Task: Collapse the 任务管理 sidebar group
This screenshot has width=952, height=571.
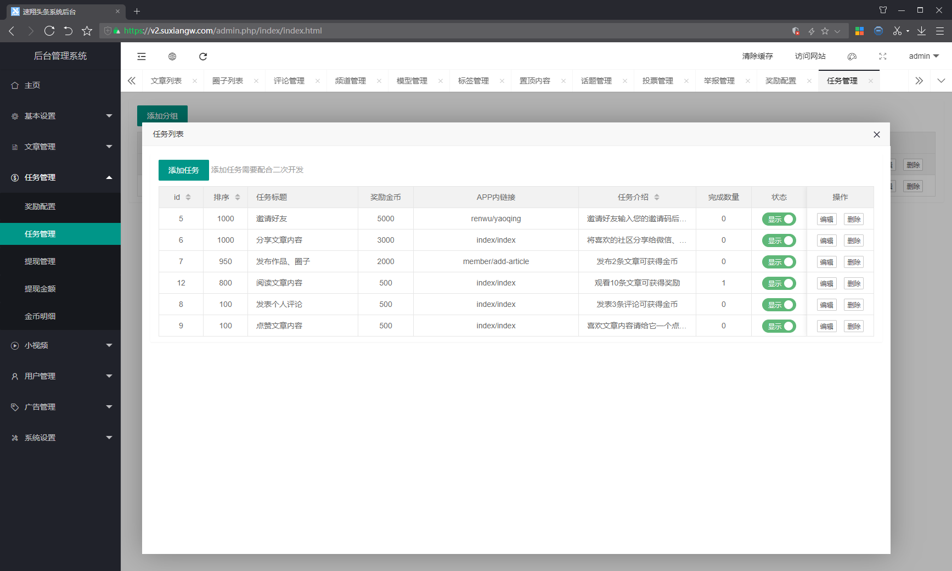Action: click(x=60, y=177)
